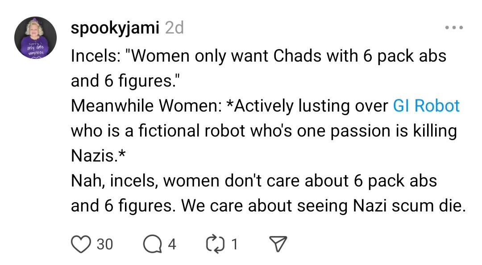View the 1 repost count
482x265 pixels.
point(234,244)
